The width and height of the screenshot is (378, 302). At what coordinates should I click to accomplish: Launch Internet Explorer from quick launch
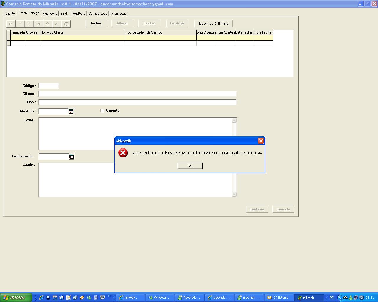click(x=41, y=298)
